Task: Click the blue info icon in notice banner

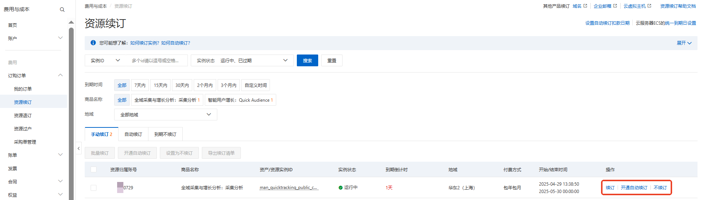Action: click(93, 43)
